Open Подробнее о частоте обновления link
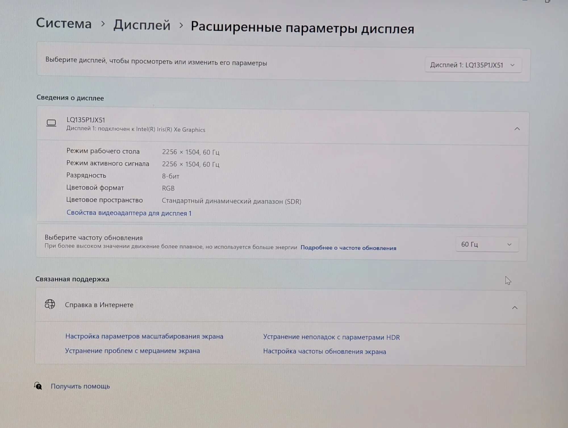 [x=348, y=248]
